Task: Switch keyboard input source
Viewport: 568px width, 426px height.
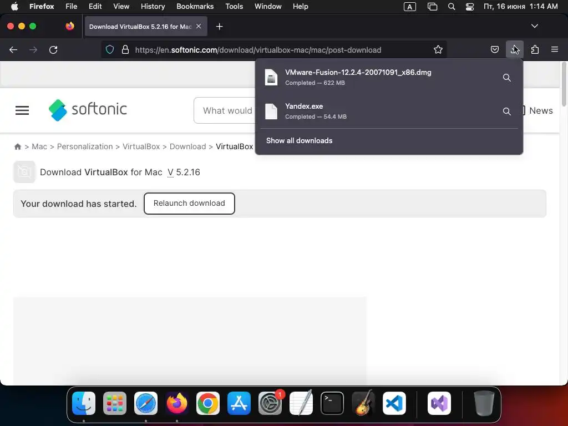Action: tap(410, 7)
